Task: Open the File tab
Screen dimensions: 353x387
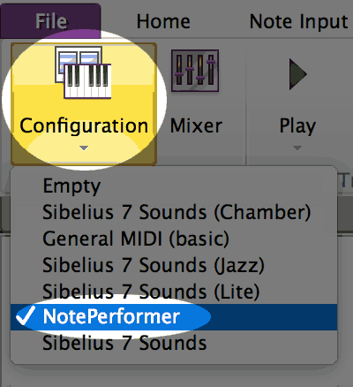Action: [x=50, y=21]
